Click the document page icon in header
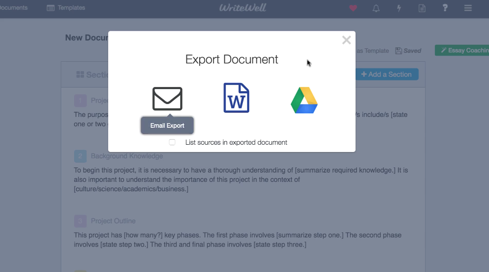The height and width of the screenshot is (272, 489). coord(422,8)
